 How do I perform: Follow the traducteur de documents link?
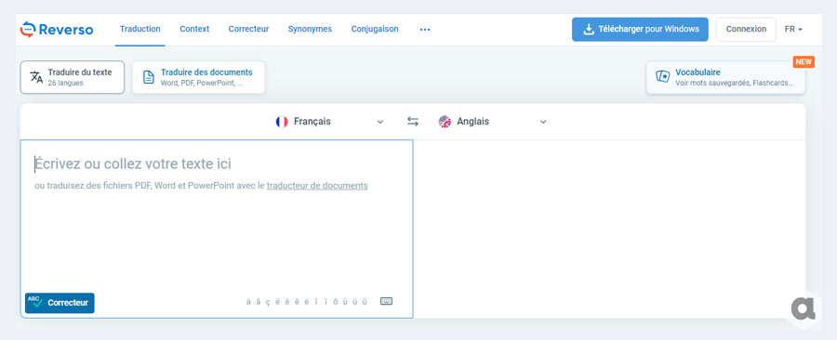[317, 186]
